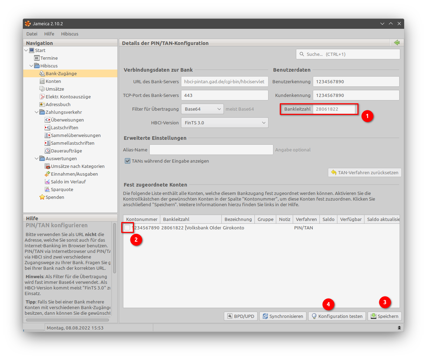Click the green back arrow icon
Screen dimensions: 427x359
[x=397, y=43]
